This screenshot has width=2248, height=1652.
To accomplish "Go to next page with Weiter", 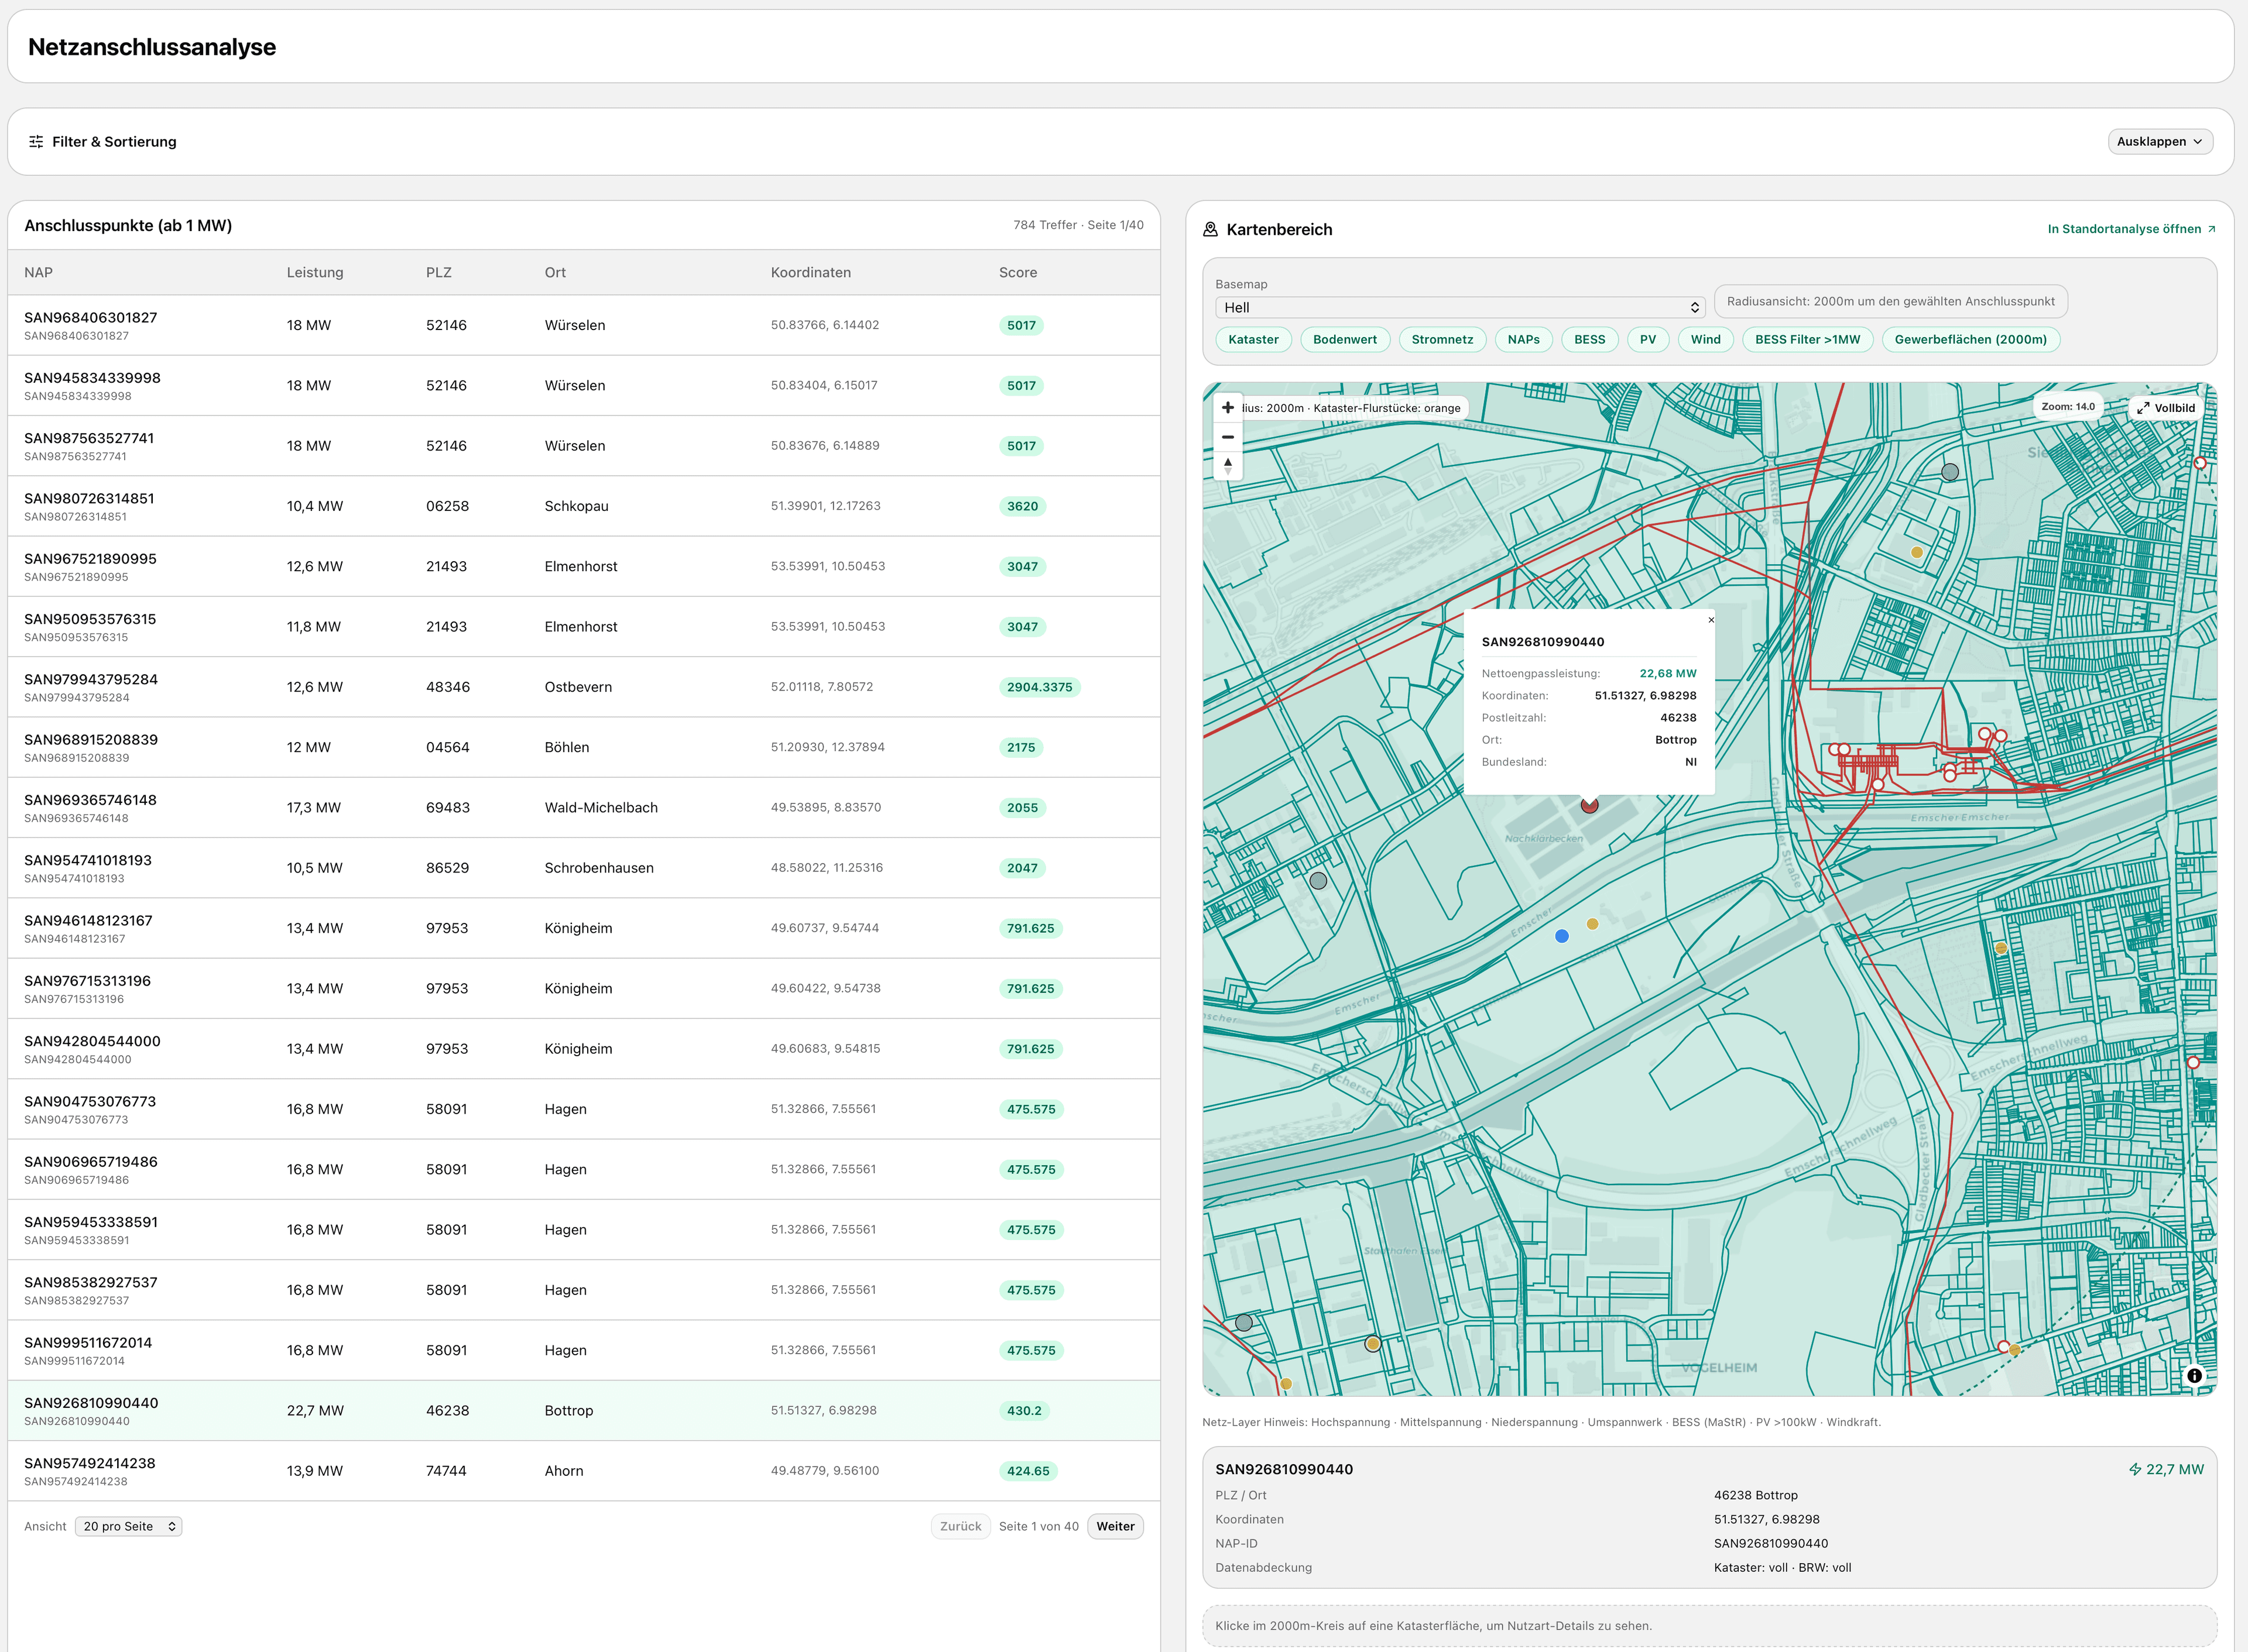I will (x=1115, y=1525).
